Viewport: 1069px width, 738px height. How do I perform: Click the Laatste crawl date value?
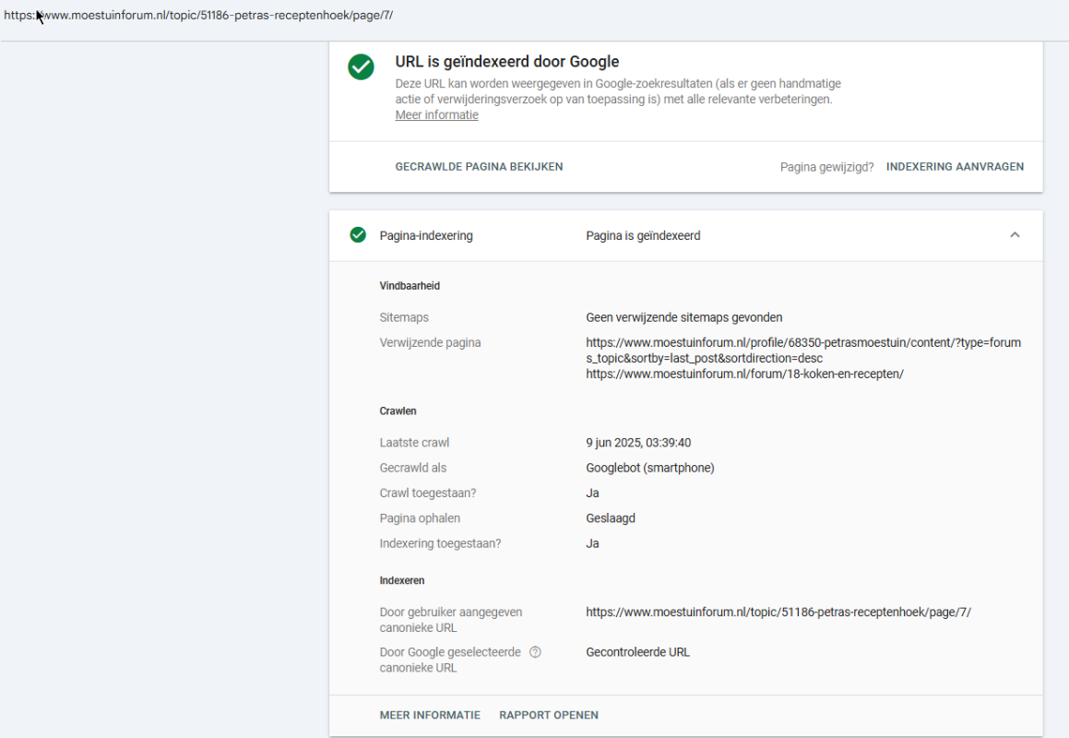(638, 443)
